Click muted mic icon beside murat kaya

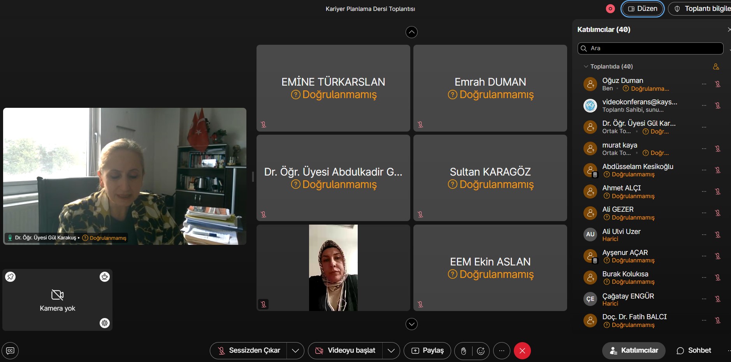click(718, 149)
